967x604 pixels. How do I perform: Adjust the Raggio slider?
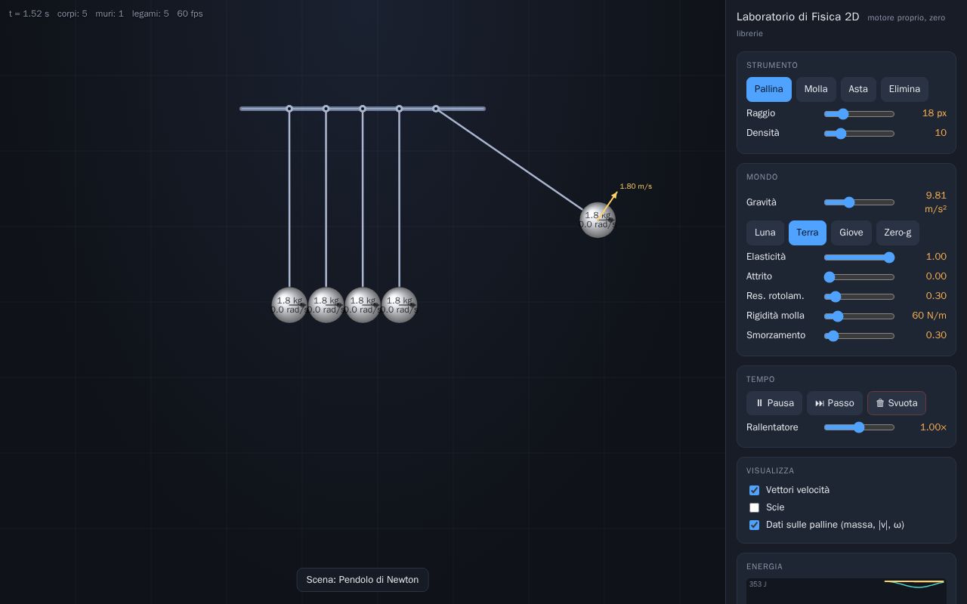(x=859, y=114)
